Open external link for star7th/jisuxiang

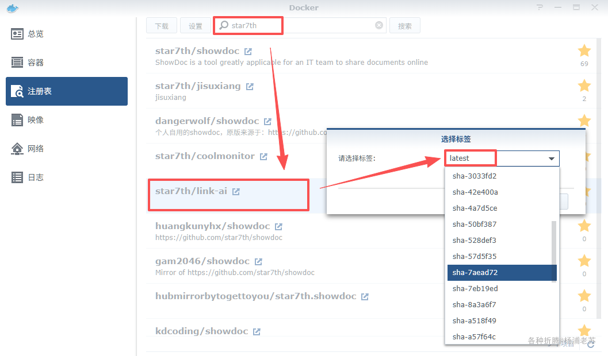(250, 86)
